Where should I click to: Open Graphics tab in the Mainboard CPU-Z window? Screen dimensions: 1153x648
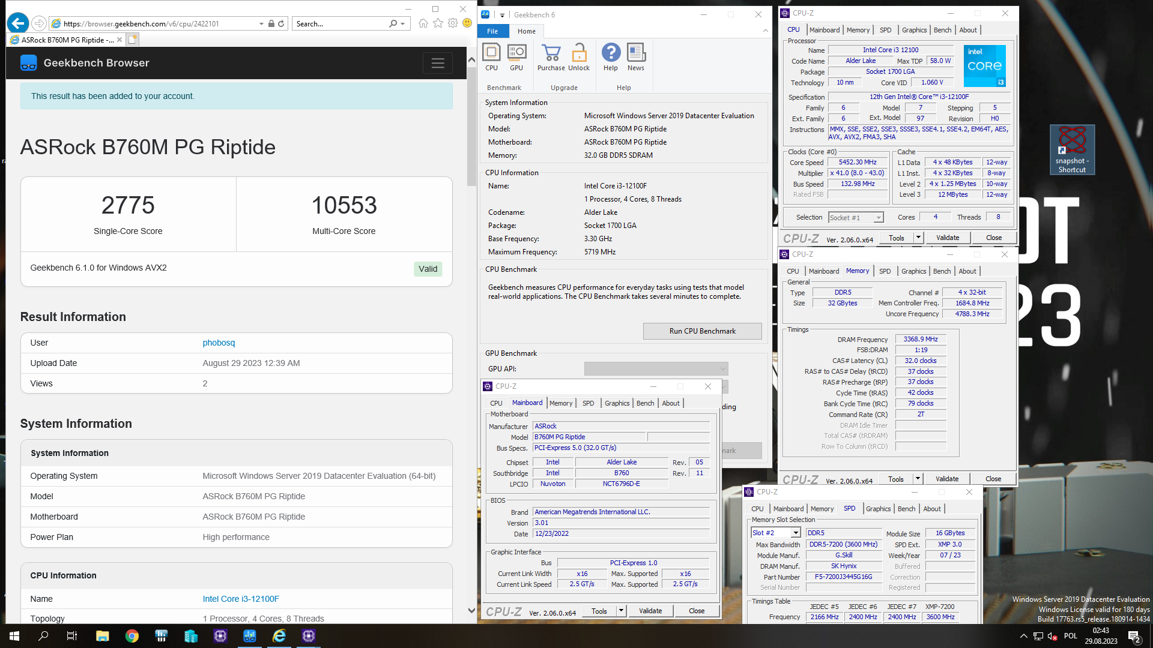point(617,403)
